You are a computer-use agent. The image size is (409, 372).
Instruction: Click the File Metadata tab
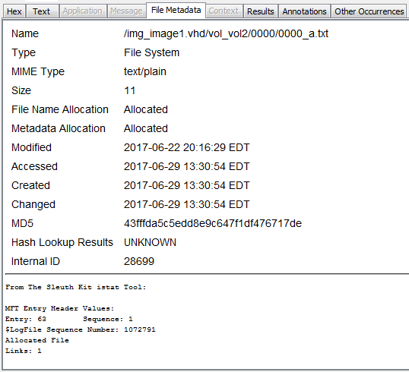pyautogui.click(x=176, y=10)
